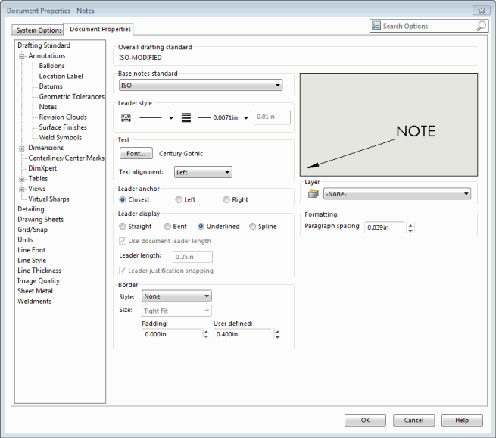Click the Search Options list icon

pos(376,26)
